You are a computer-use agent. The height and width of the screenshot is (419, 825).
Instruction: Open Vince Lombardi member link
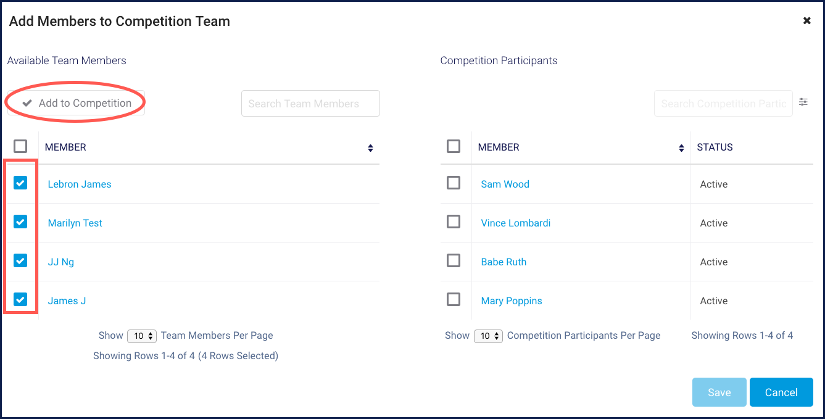(515, 223)
